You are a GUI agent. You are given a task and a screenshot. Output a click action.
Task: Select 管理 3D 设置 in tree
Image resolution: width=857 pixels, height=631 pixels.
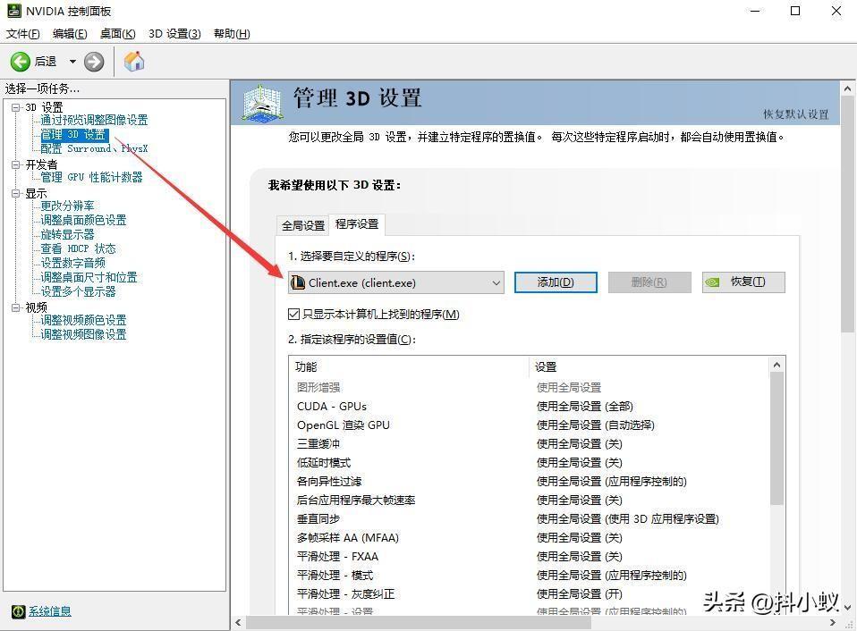[x=73, y=134]
